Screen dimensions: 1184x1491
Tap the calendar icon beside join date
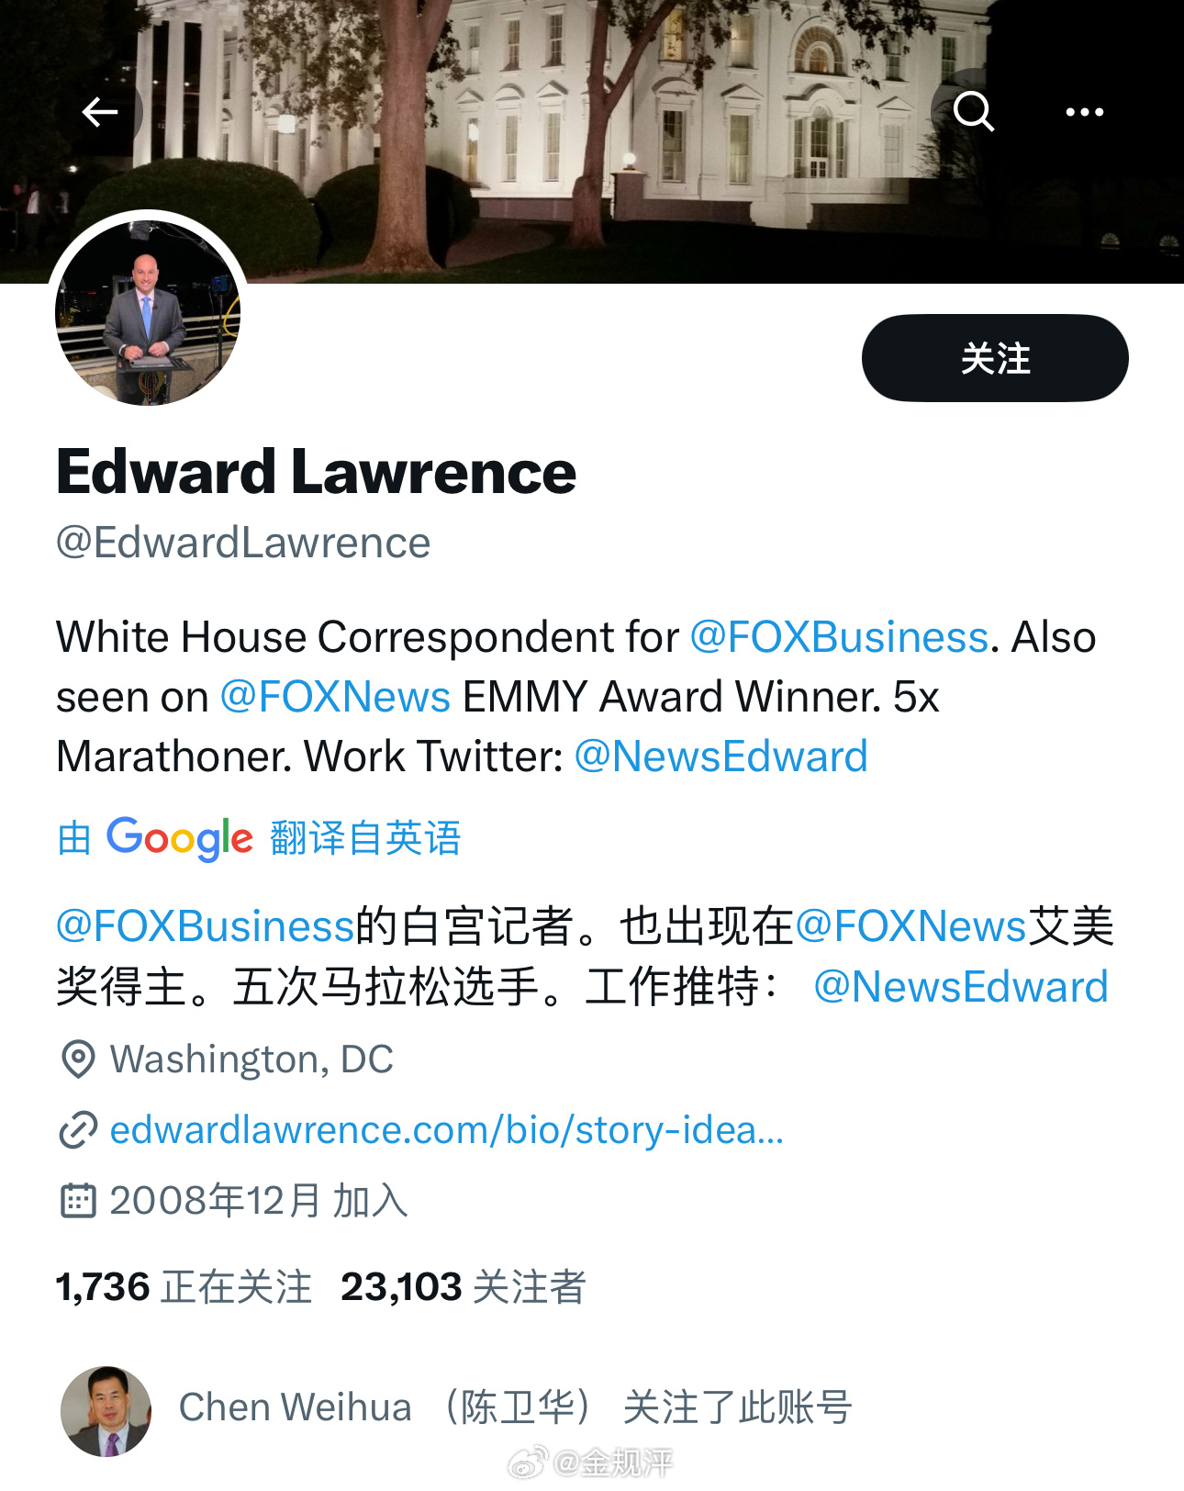click(78, 1201)
